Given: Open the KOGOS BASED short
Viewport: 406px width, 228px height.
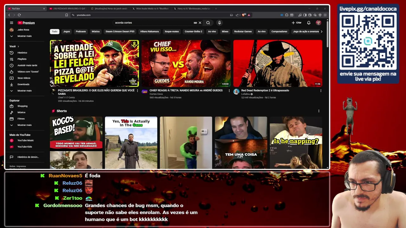Looking at the screenshot, I should click(76, 143).
